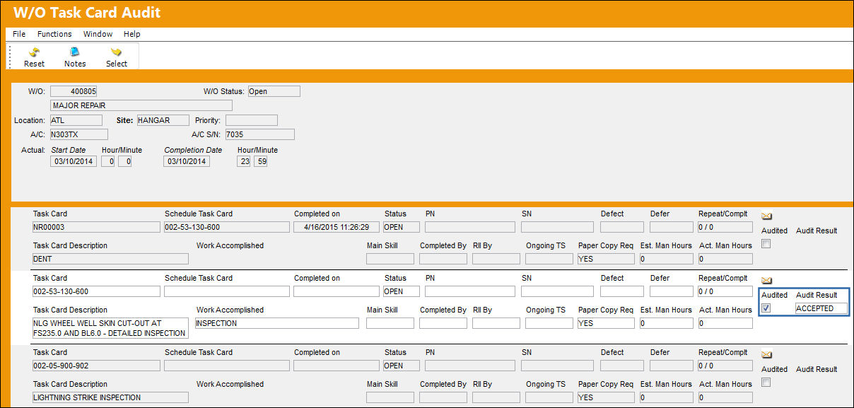Open envelope icon for task card 002-53-130-600

click(x=766, y=281)
